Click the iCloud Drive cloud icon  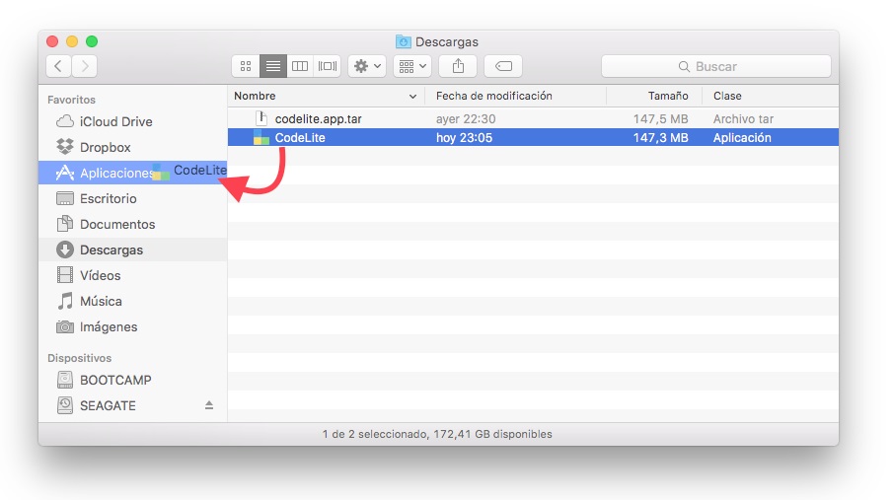(65, 121)
